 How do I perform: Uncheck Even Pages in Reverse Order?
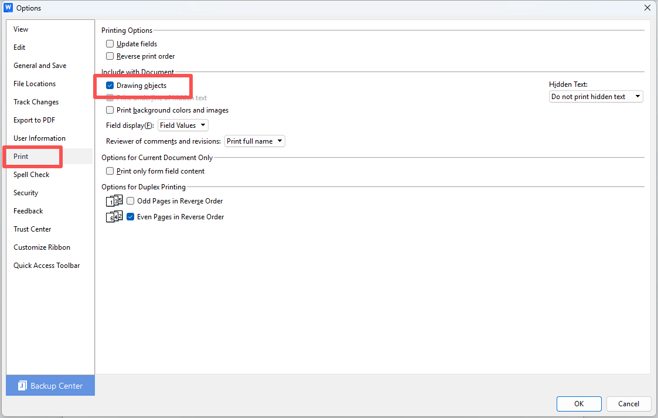131,217
